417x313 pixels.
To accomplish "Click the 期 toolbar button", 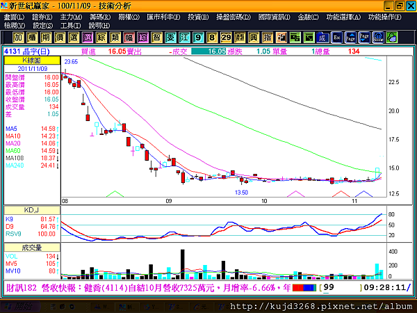I will click(46, 38).
